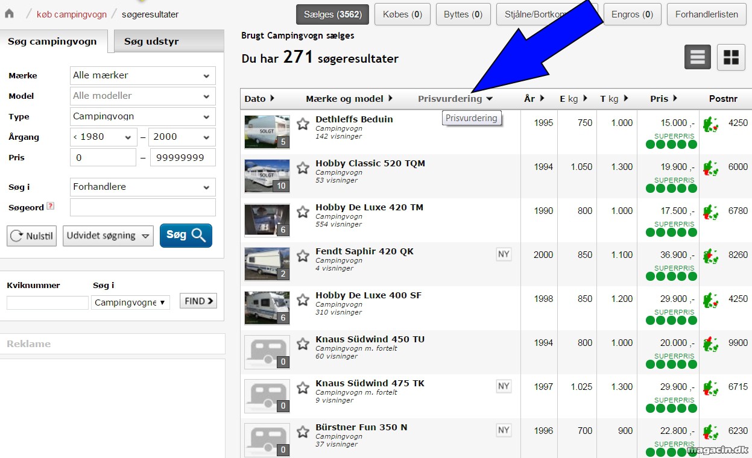Open Hobby Classic 520 TQM photo thumbnail

pyautogui.click(x=267, y=176)
